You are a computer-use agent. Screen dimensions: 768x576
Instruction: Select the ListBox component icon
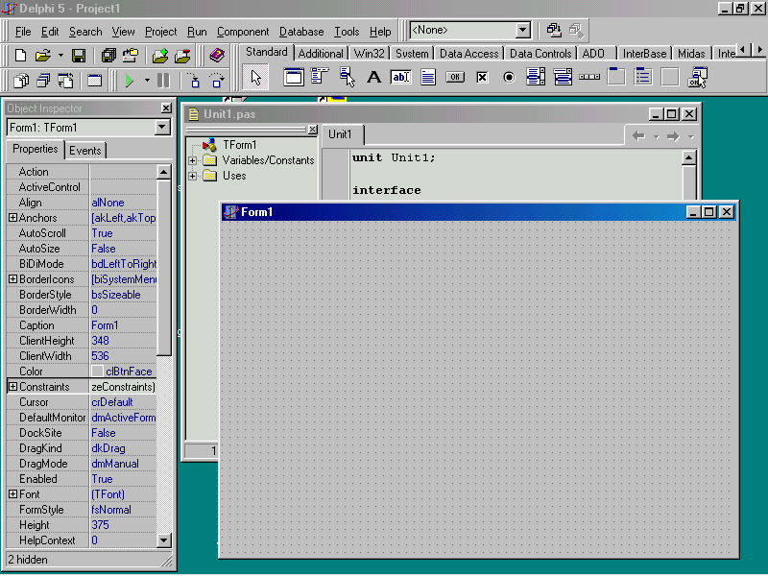(536, 77)
